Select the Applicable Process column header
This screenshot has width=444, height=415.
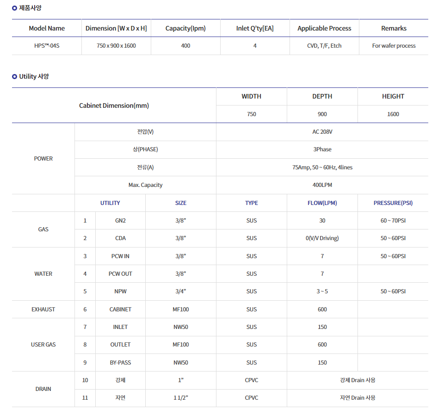324,28
